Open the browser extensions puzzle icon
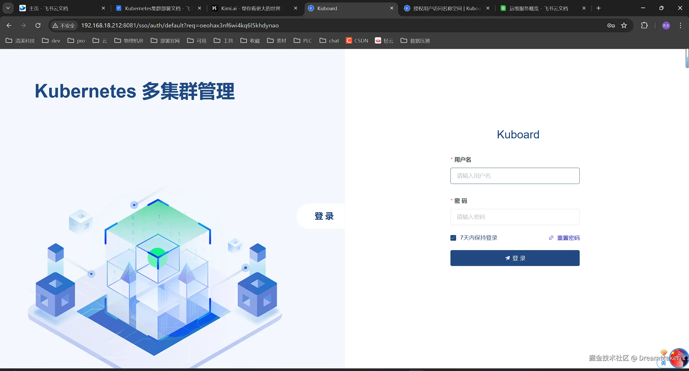This screenshot has height=371, width=689. click(x=644, y=26)
